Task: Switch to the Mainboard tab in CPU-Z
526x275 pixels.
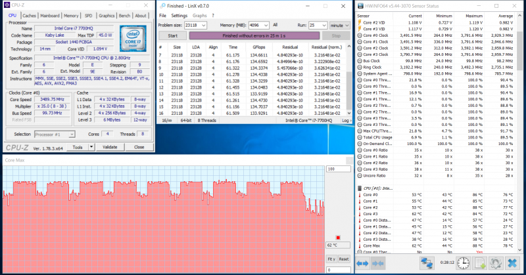Action: [x=50, y=16]
